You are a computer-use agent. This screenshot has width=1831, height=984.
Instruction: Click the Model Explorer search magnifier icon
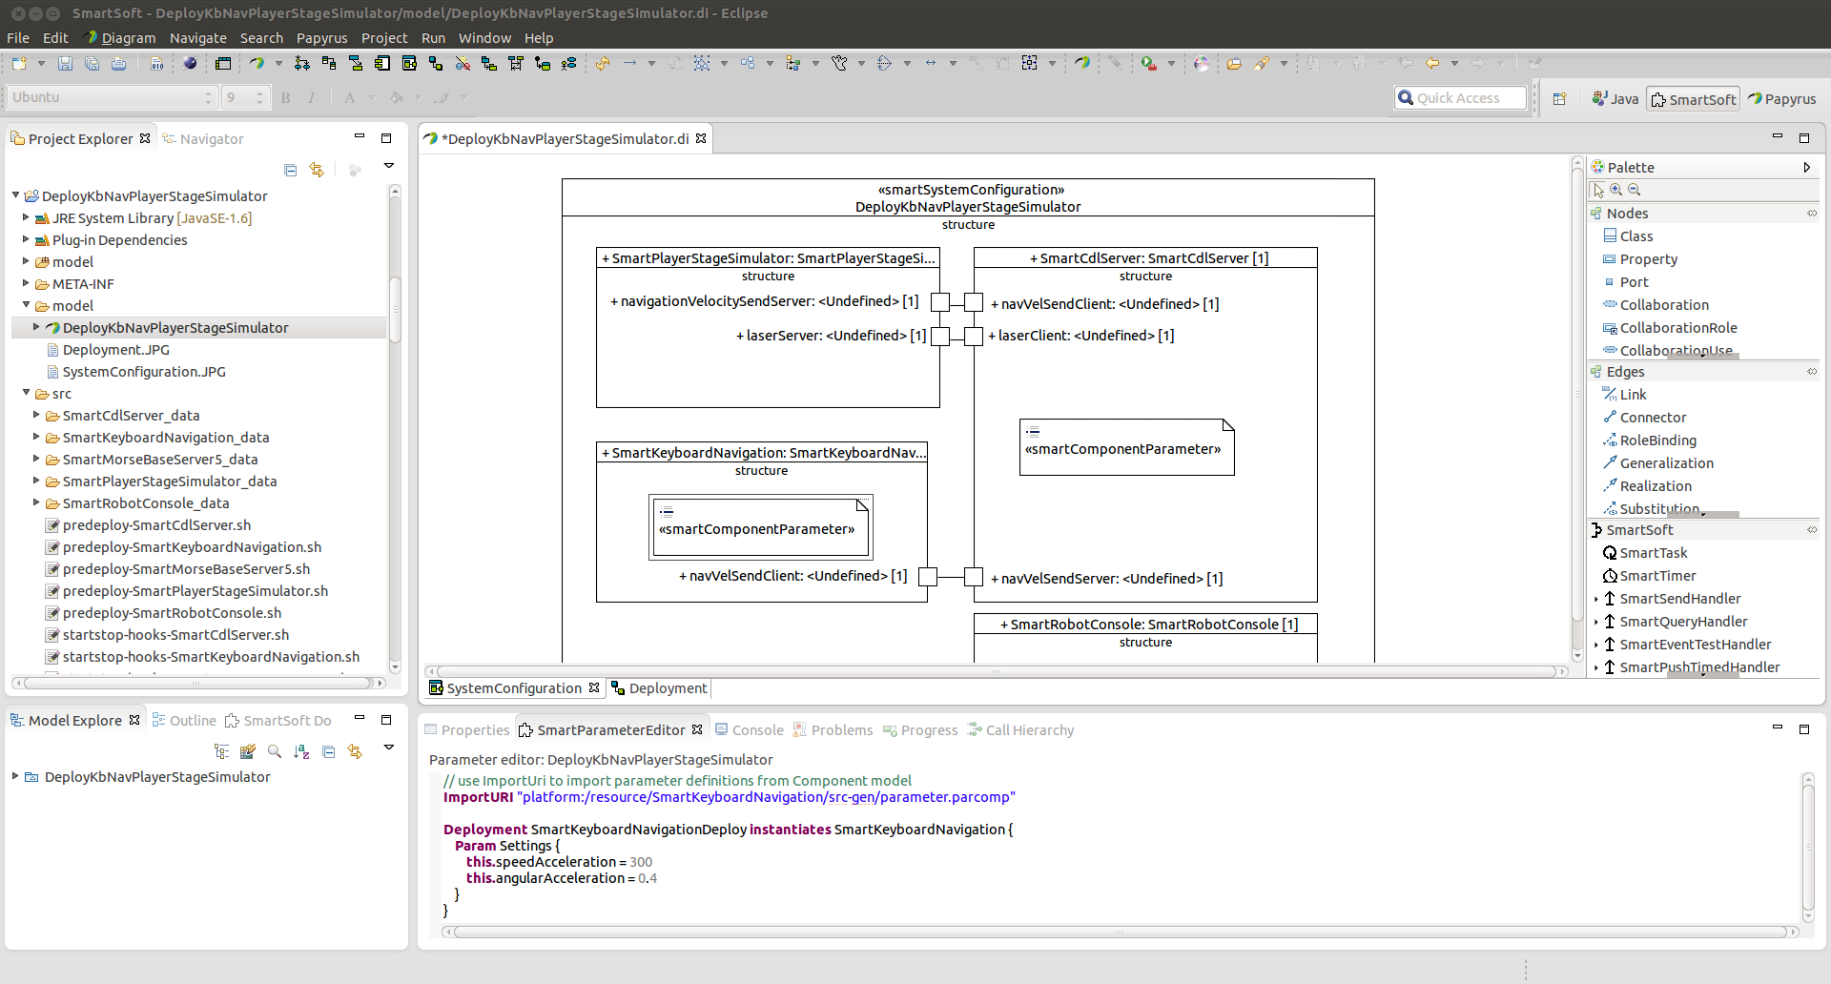point(275,751)
